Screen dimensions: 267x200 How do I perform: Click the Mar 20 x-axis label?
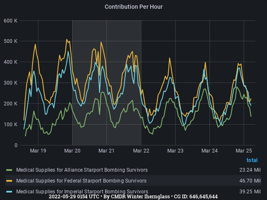(72, 151)
